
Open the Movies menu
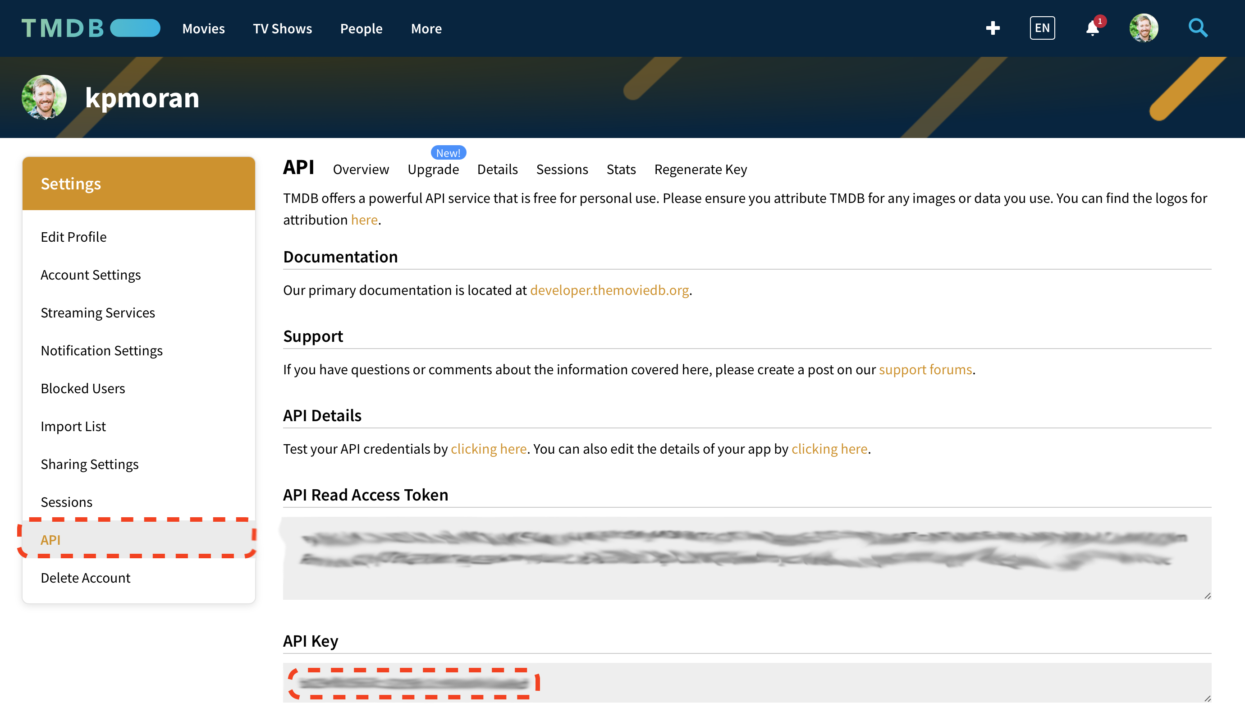[x=203, y=28]
